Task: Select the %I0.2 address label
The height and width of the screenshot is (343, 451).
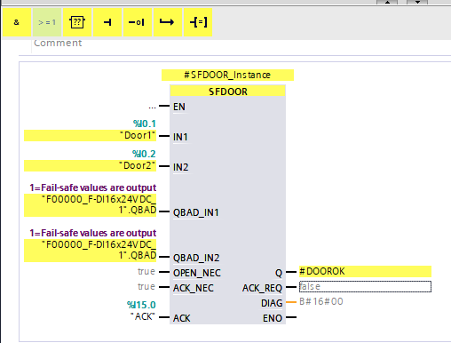Action: [x=144, y=154]
